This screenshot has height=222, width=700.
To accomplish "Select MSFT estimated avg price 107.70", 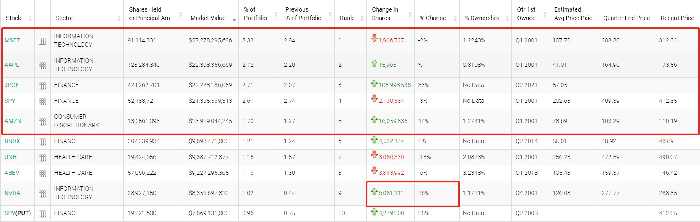I will 562,40.
